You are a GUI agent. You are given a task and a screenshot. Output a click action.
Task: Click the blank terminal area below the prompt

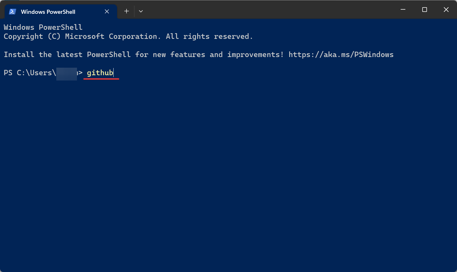pos(228,175)
